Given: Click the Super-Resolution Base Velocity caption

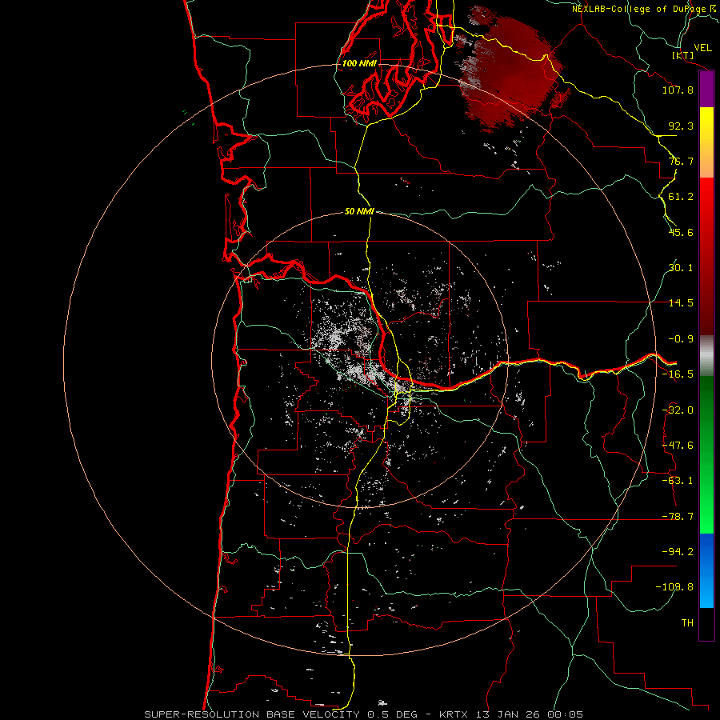Looking at the screenshot, I should pyautogui.click(x=364, y=714).
